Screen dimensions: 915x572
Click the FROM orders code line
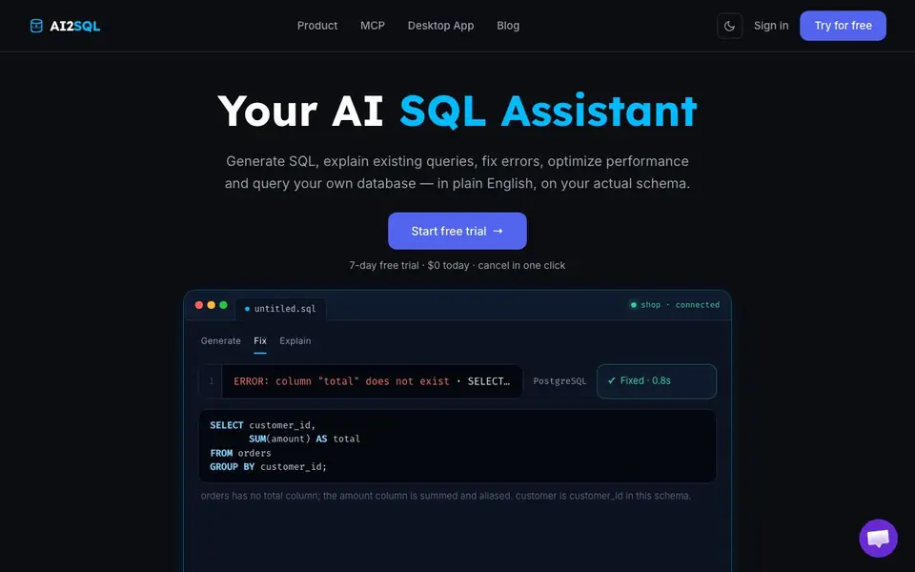[240, 453]
